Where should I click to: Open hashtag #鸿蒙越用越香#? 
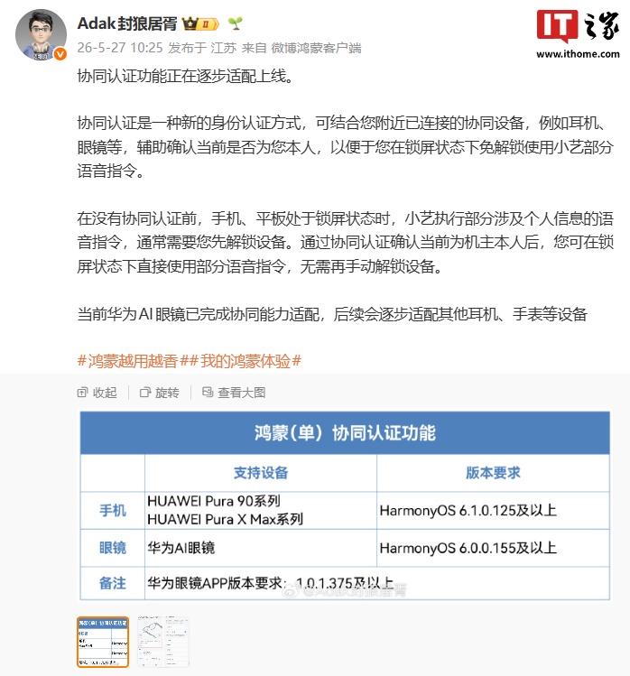(x=132, y=361)
